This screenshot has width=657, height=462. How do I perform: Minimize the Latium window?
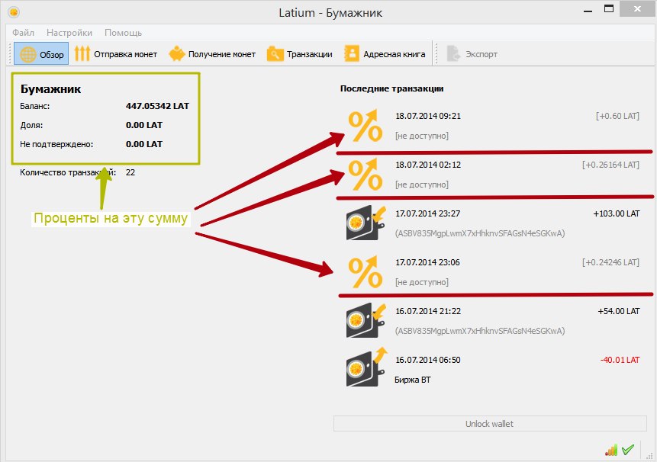[588, 9]
